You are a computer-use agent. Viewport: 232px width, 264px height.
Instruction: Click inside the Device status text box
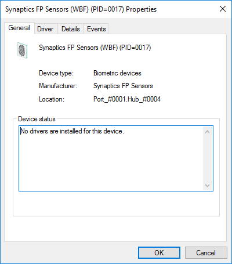111,158
